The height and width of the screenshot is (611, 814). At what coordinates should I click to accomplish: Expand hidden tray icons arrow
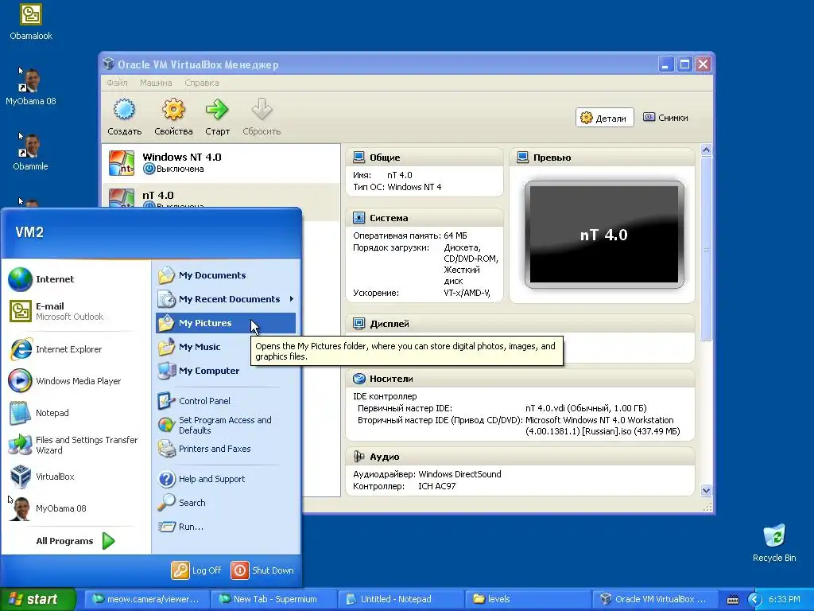[x=754, y=600]
